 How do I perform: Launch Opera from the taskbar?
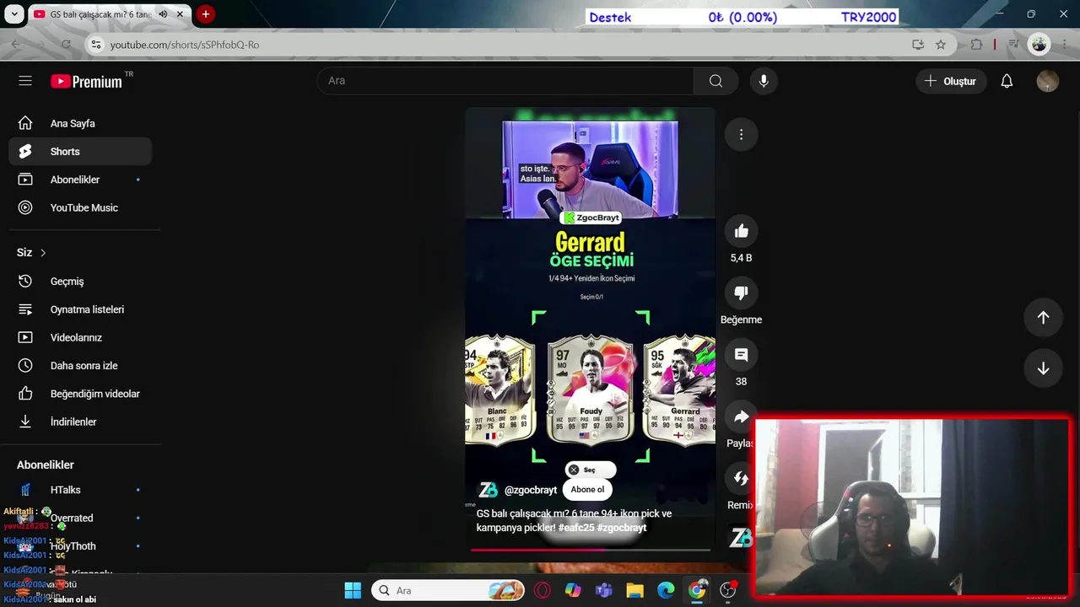542,590
